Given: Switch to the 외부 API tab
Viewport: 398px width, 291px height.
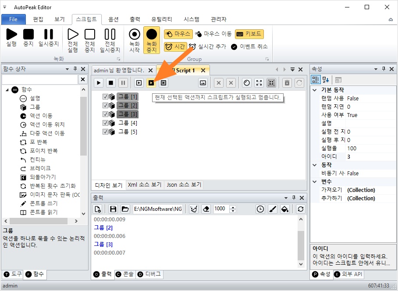Looking at the screenshot, I should tap(349, 274).
